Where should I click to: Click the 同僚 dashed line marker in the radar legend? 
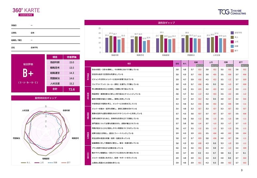(x=50, y=163)
